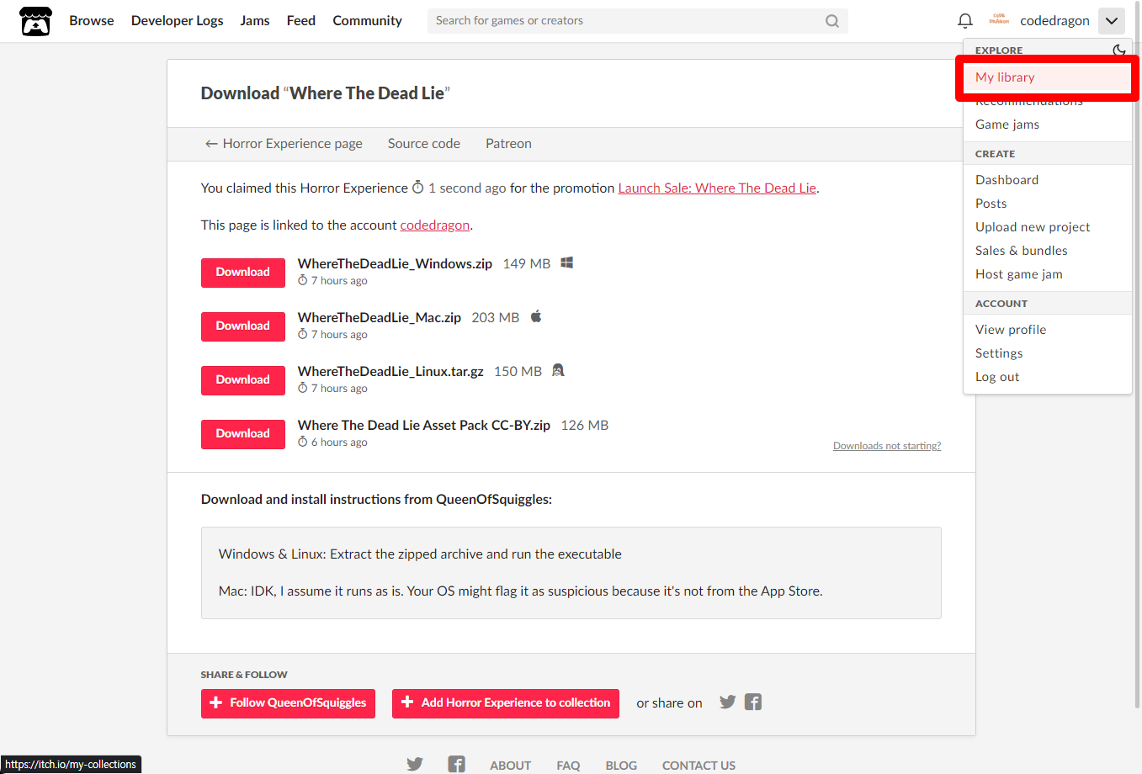Screen dimensions: 1142x774
Task: Download the Asset Pack CC-BY.zip
Action: tap(243, 434)
